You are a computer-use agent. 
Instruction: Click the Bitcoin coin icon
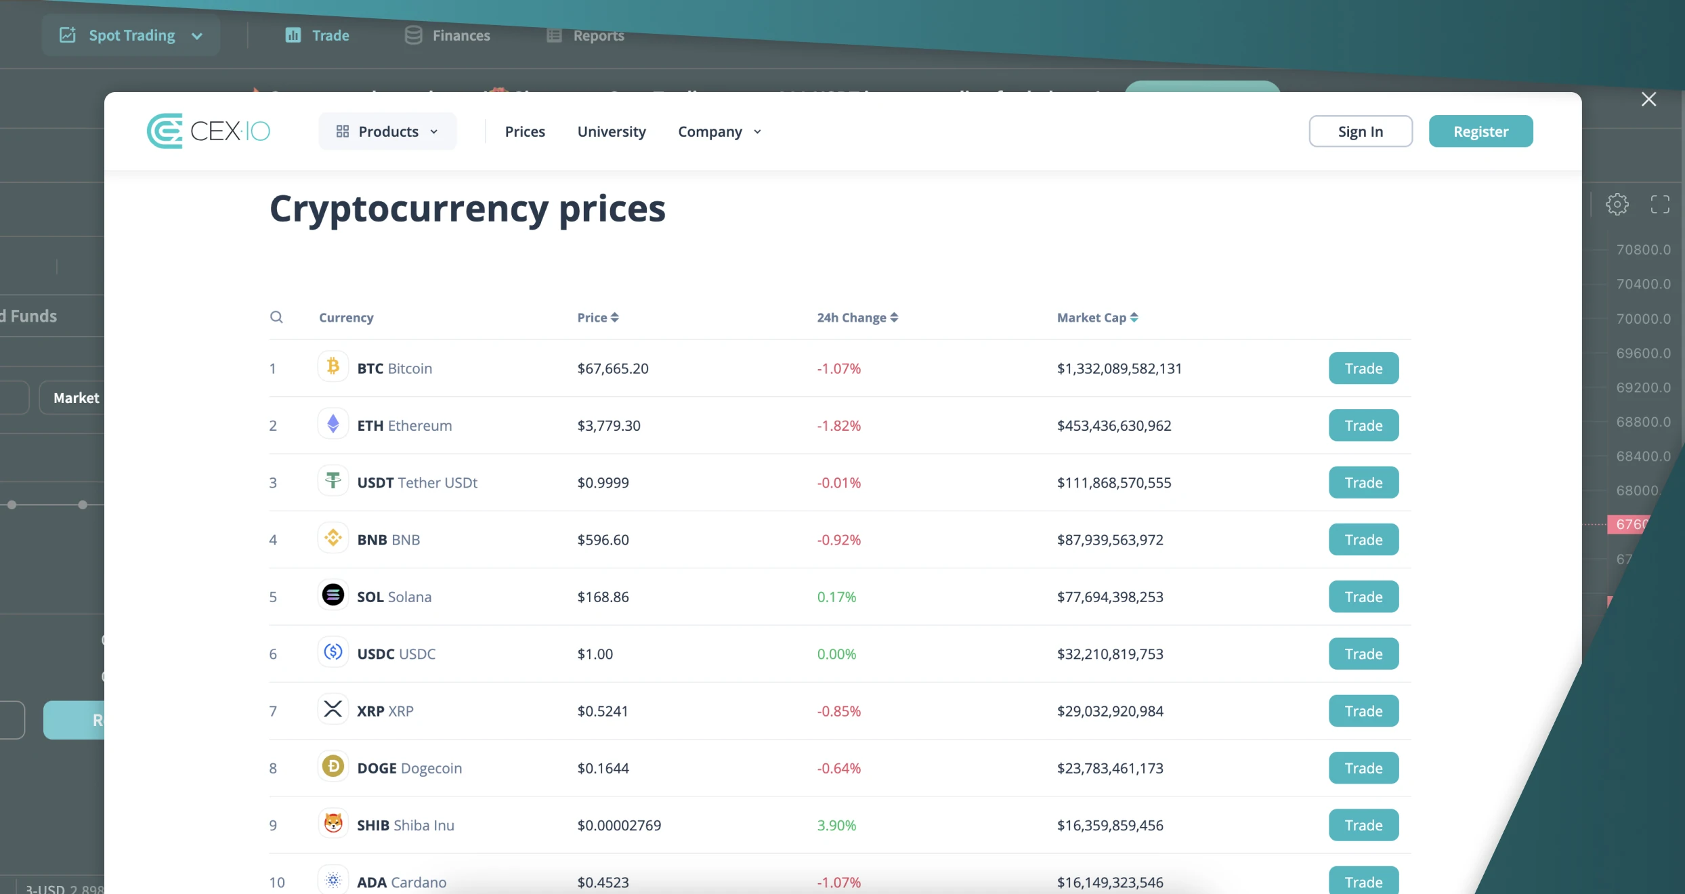click(333, 366)
